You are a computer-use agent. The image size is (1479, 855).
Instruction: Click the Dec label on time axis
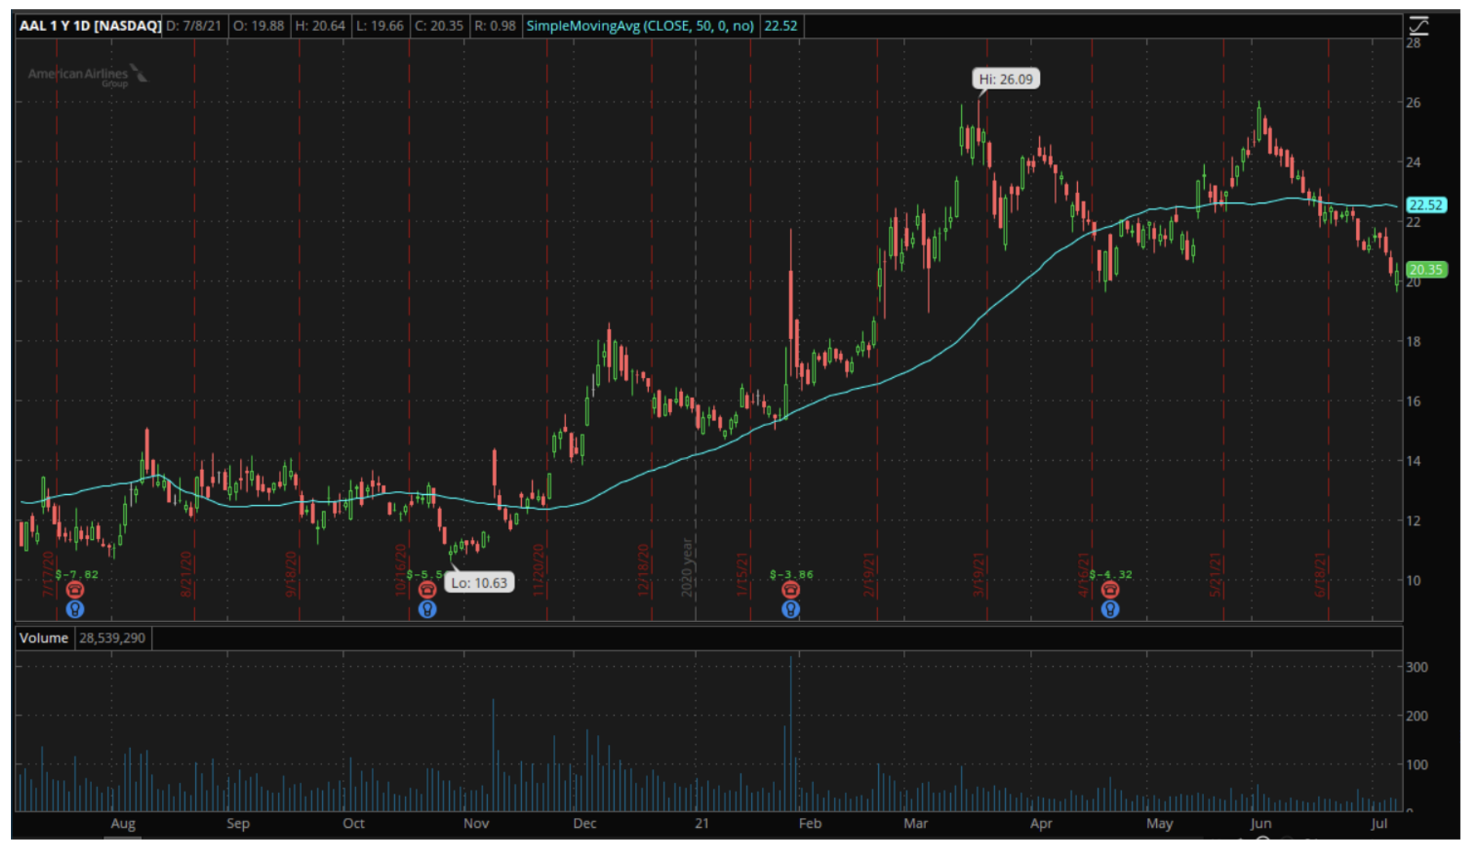(x=585, y=823)
